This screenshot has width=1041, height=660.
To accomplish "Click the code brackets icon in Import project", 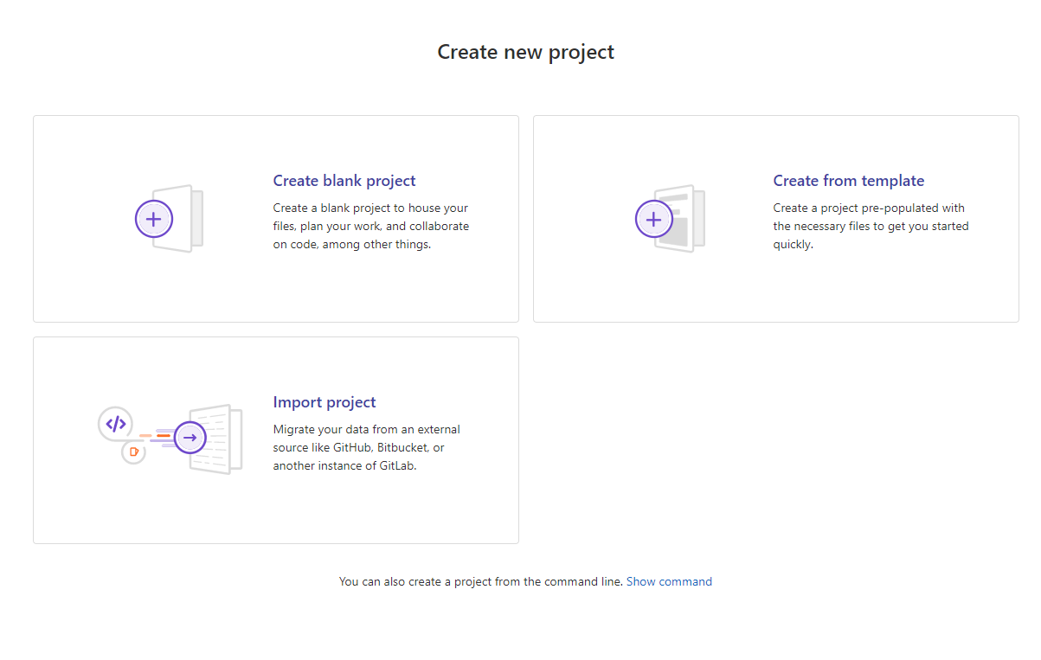I will click(x=116, y=424).
